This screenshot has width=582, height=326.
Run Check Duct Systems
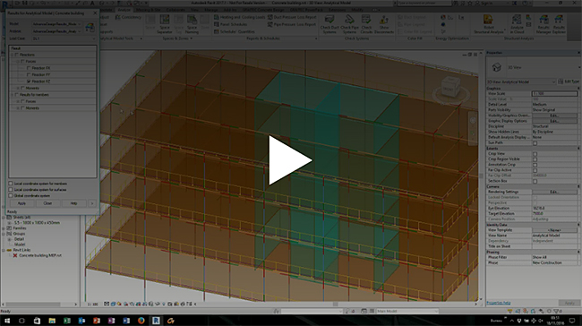point(330,24)
